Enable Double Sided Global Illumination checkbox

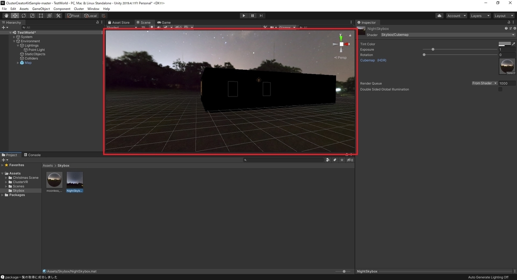coord(500,90)
